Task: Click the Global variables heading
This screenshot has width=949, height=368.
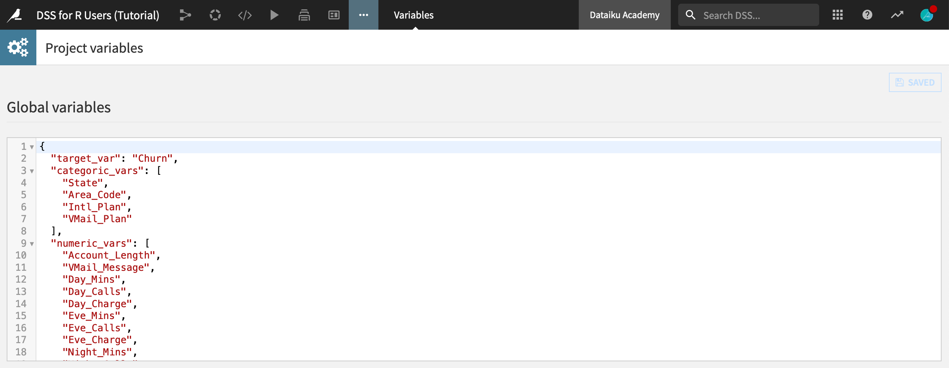Action: click(x=59, y=107)
